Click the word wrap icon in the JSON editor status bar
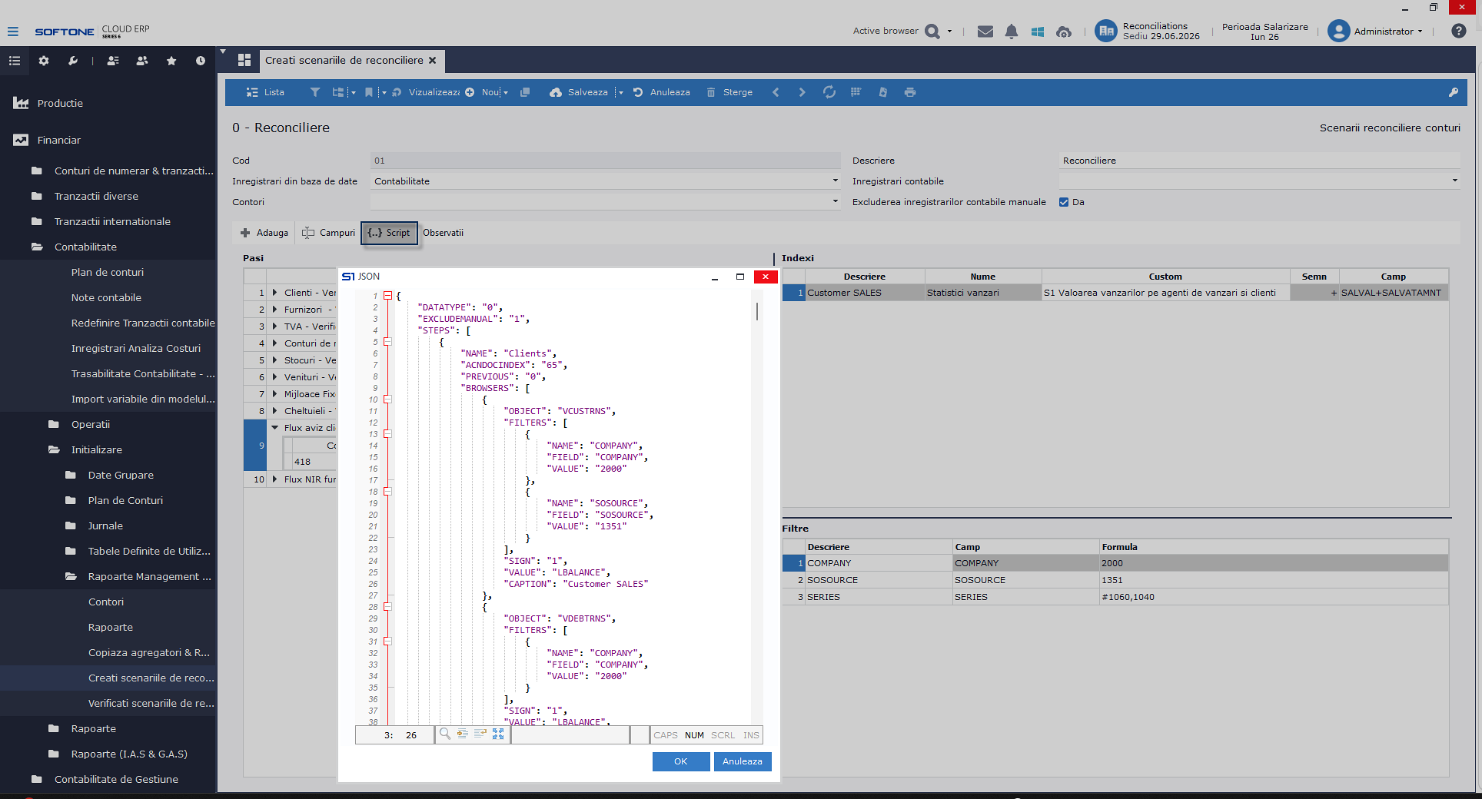This screenshot has width=1482, height=799. [x=480, y=734]
